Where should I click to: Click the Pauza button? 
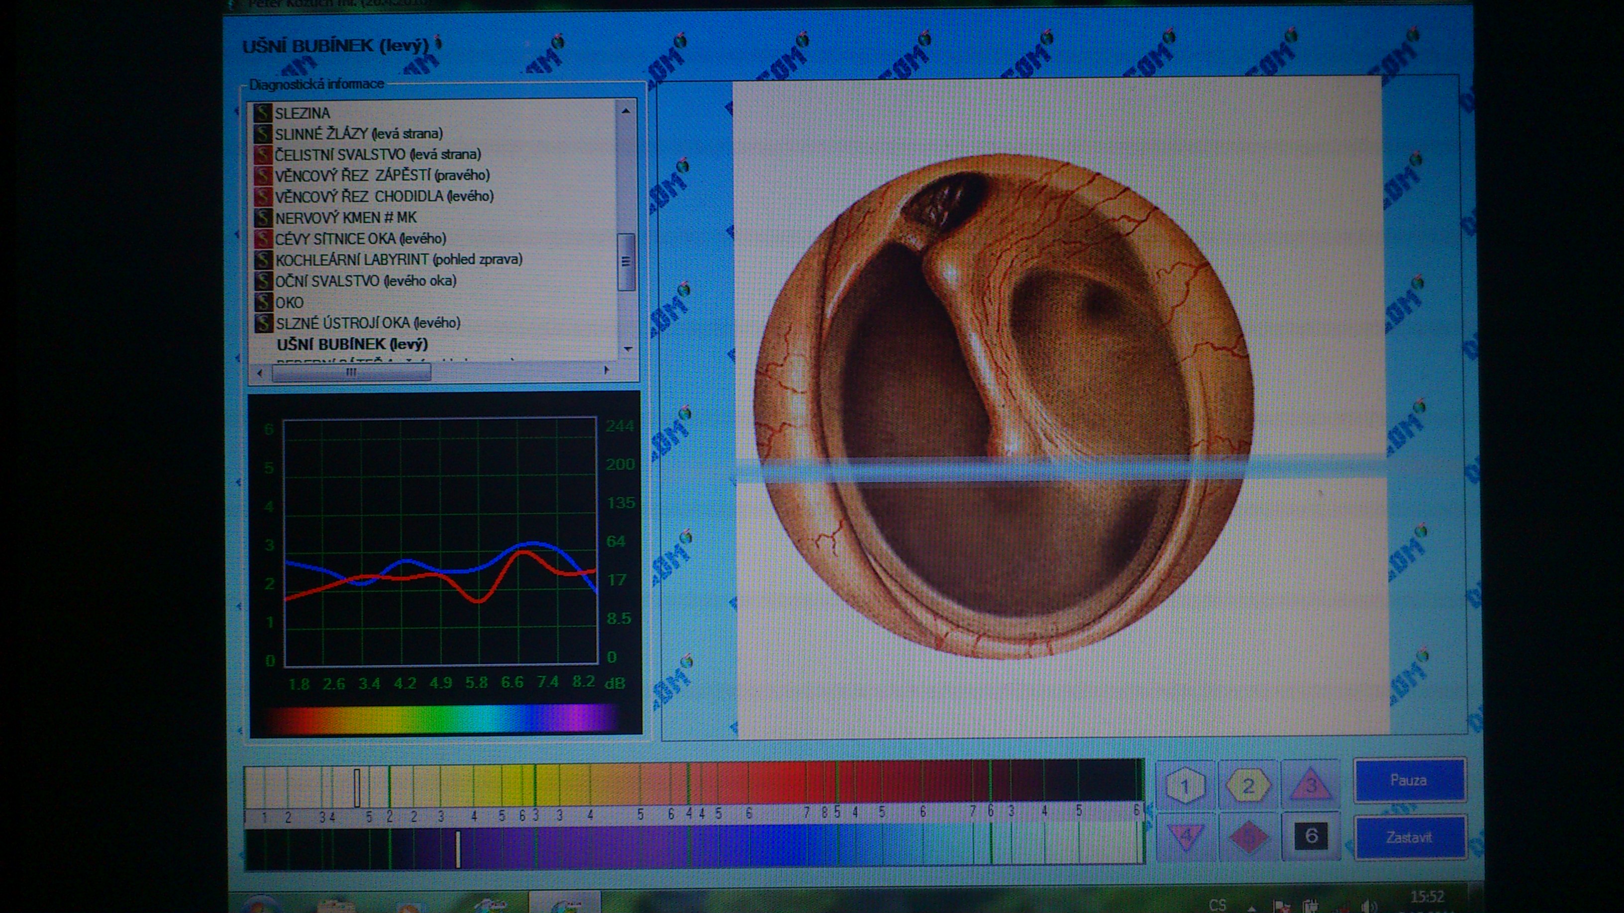(x=1410, y=780)
